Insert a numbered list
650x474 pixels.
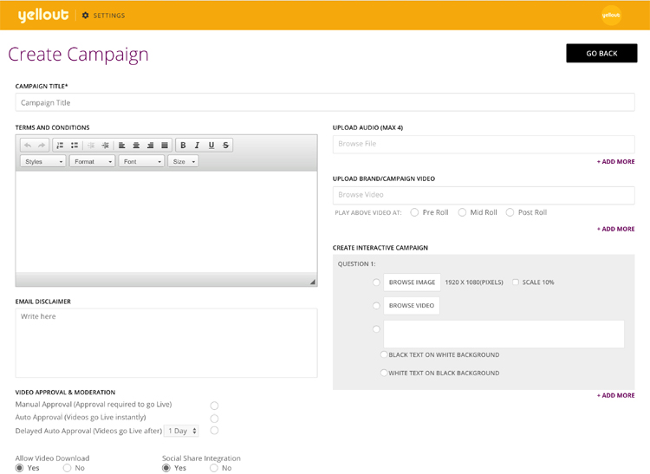click(60, 146)
